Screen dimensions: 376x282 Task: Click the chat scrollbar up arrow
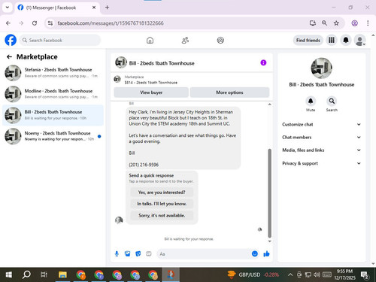click(x=270, y=104)
